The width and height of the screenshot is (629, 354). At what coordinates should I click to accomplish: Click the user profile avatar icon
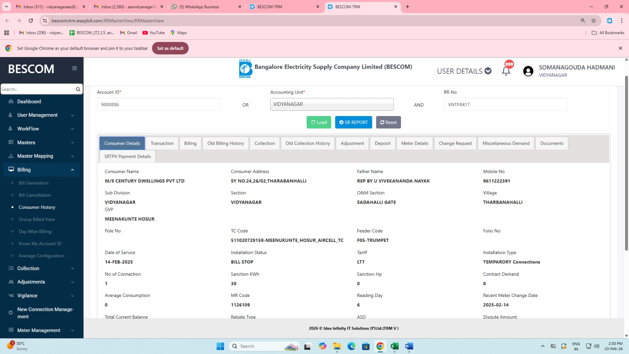528,71
